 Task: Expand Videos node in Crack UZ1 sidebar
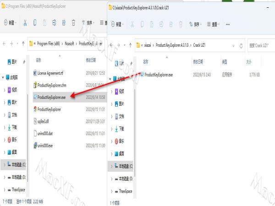[x=111, y=92]
